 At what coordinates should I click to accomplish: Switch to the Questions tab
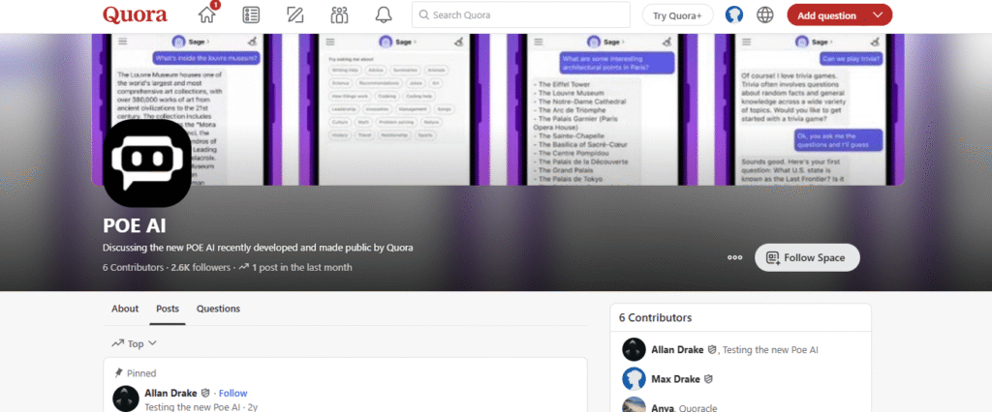coord(218,309)
